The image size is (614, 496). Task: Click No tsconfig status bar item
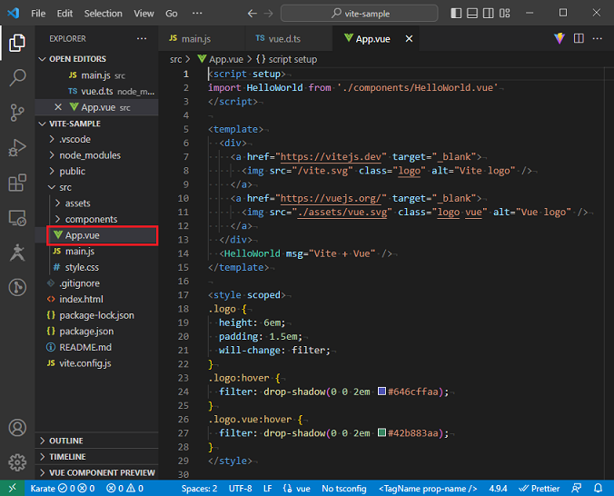[x=344, y=489]
